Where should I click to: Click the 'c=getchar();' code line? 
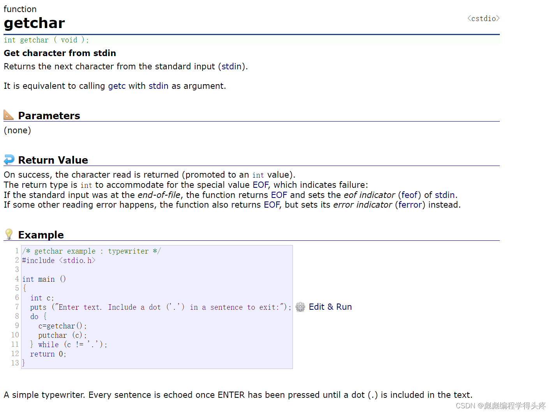[63, 326]
